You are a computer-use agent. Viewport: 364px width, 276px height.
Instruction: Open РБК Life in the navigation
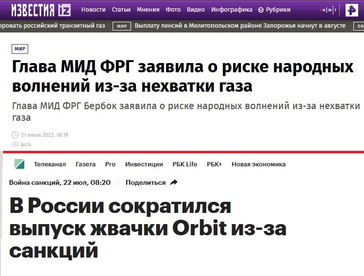185,164
